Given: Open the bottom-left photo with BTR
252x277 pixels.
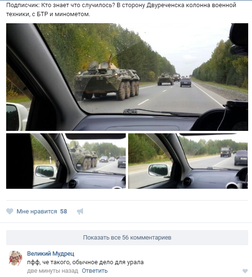Looking at the screenshot, I should point(66,161).
